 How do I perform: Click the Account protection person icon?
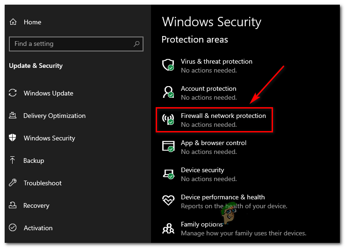[x=168, y=92]
